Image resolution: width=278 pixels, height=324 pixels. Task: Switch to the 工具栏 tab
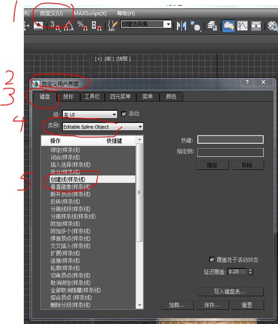click(x=92, y=96)
